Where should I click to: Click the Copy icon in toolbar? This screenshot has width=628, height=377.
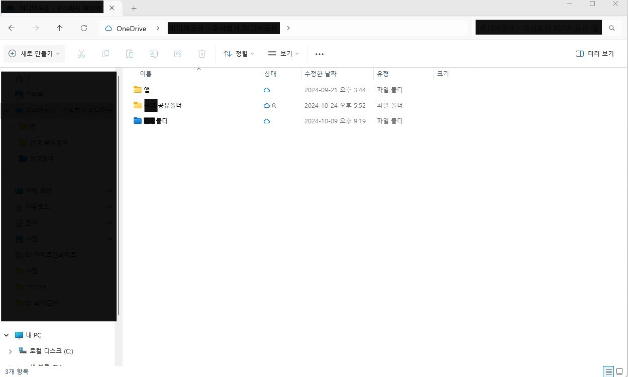[106, 54]
